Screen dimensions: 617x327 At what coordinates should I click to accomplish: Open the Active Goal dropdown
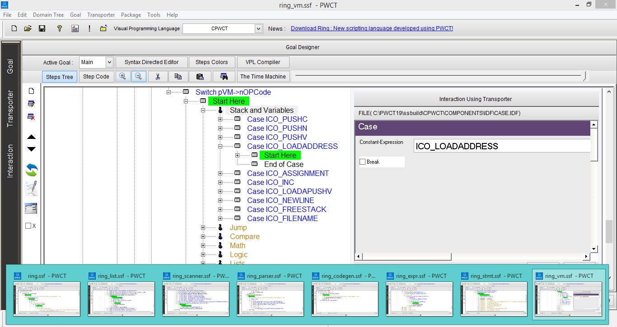click(109, 62)
